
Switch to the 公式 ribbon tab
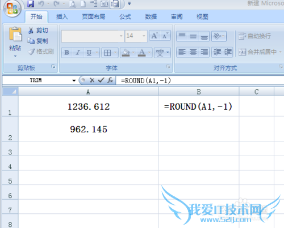click(x=125, y=17)
